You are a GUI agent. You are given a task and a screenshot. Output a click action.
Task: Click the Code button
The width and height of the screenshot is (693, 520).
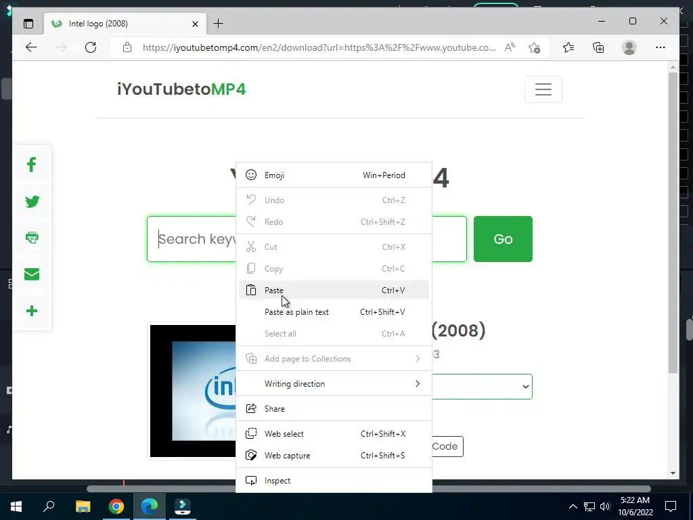coord(447,446)
